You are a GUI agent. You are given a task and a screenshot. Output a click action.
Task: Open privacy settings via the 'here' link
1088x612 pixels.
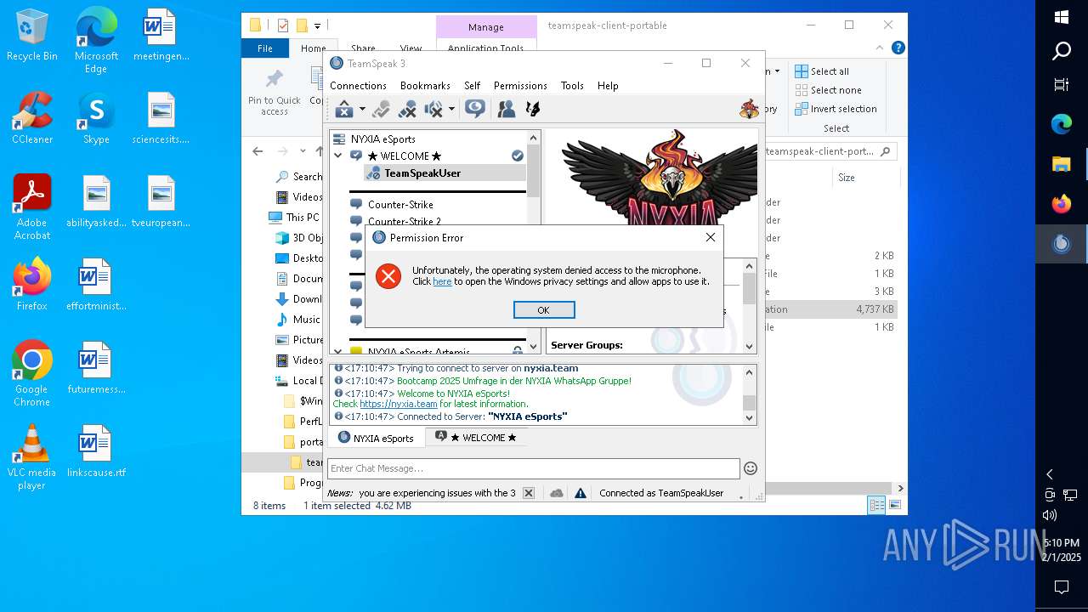click(442, 281)
